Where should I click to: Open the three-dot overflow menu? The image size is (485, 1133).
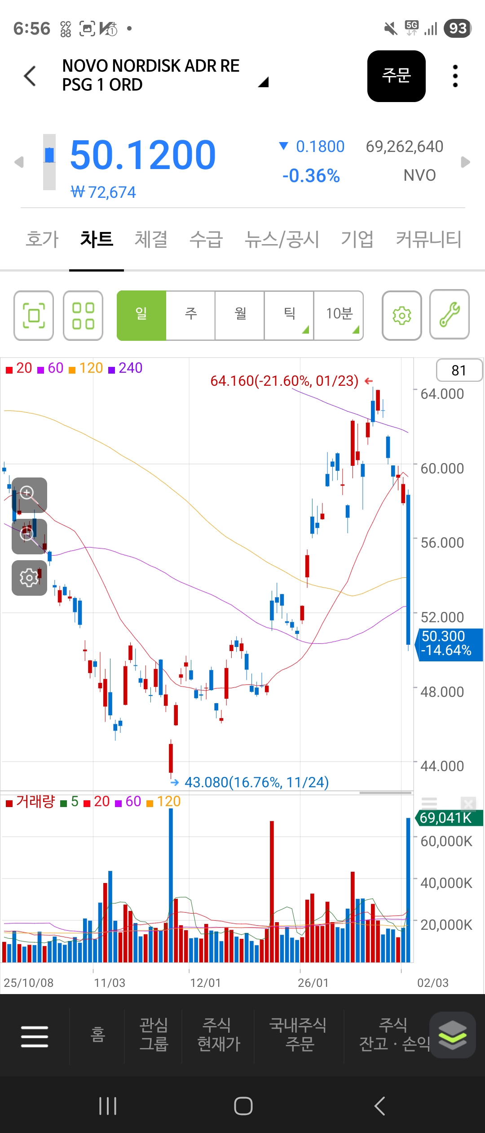[x=455, y=76]
